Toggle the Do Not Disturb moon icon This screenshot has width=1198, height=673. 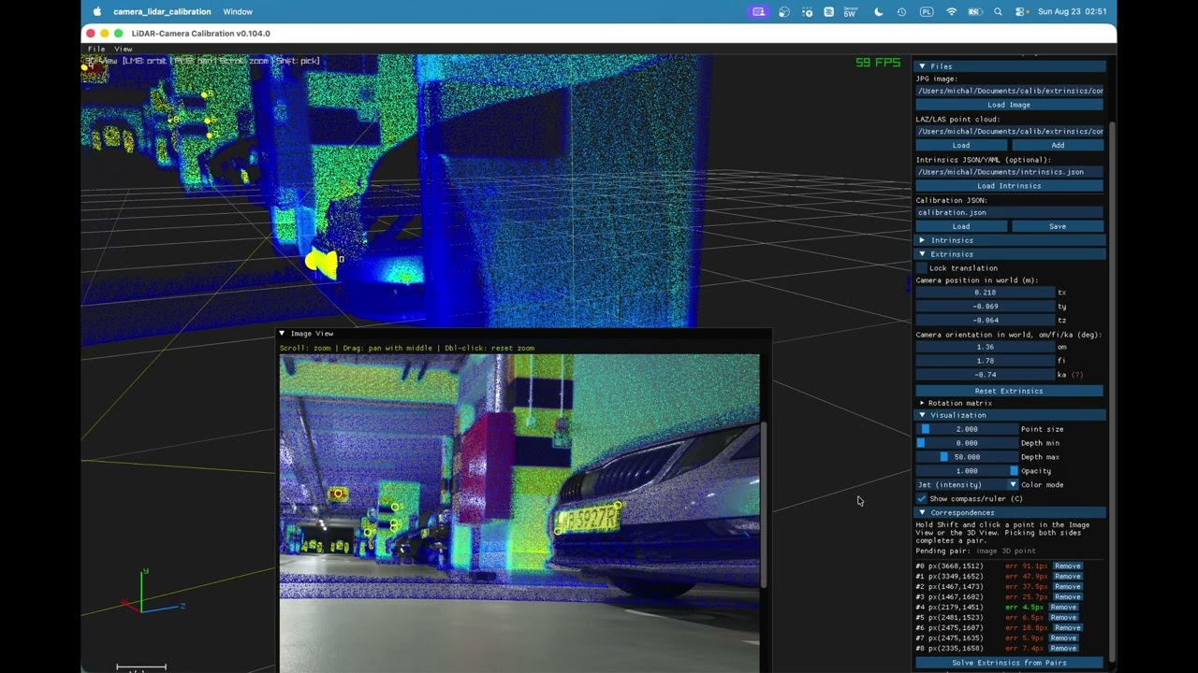pyautogui.click(x=878, y=11)
